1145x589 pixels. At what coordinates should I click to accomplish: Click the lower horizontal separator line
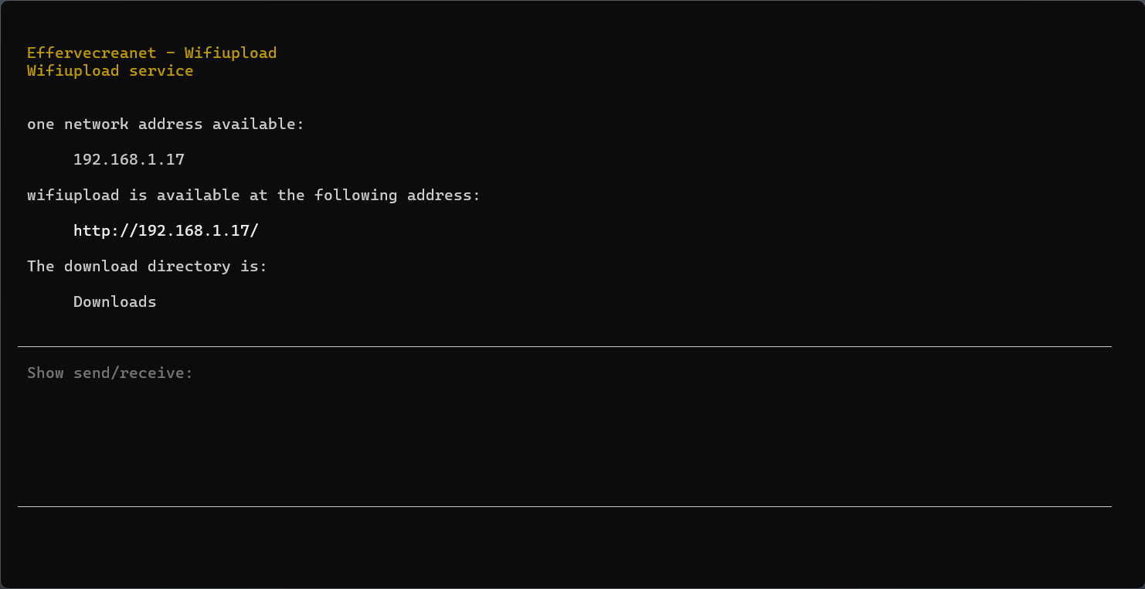pos(565,506)
